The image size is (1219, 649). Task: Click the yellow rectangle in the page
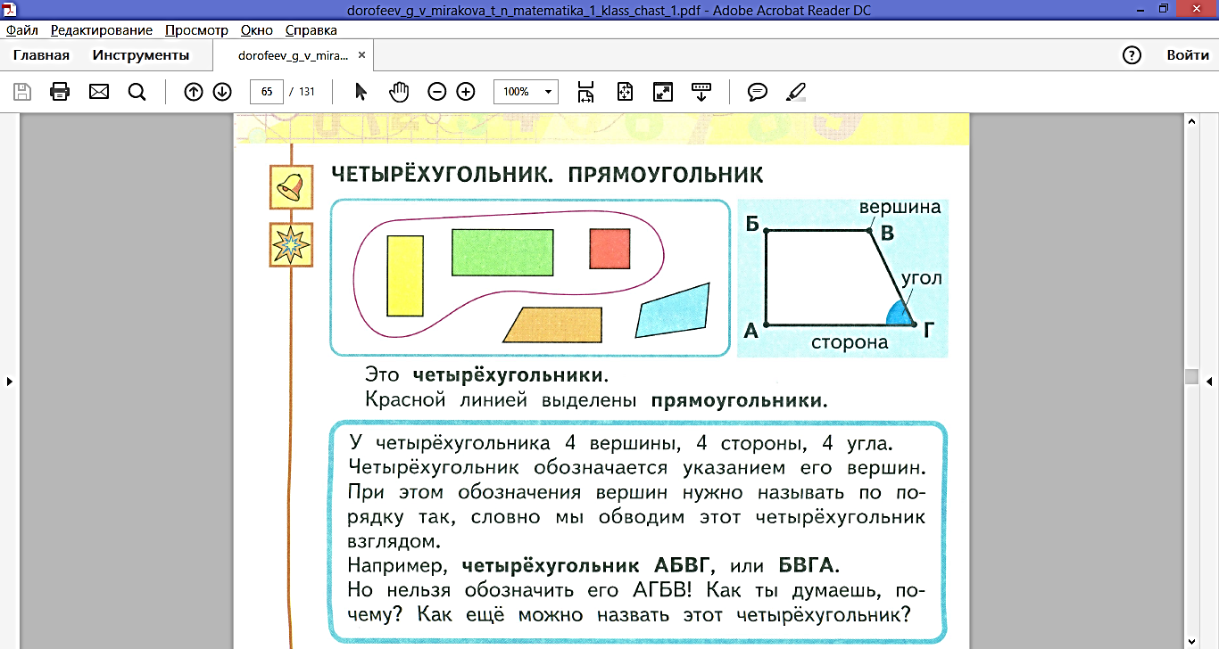405,275
